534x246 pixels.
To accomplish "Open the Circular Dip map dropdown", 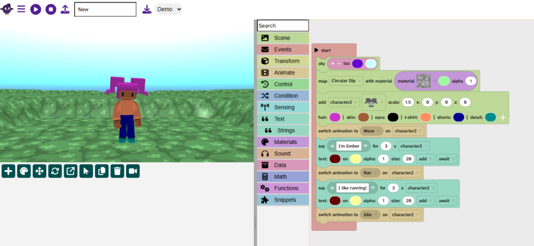I will [346, 81].
